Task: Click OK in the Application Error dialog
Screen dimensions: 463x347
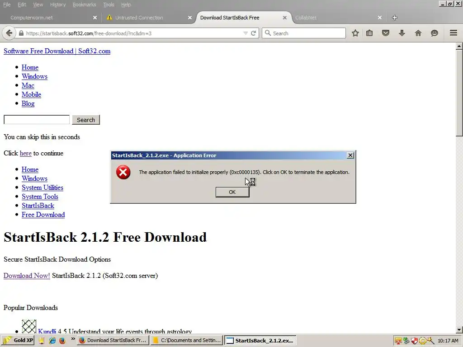Action: (x=232, y=192)
